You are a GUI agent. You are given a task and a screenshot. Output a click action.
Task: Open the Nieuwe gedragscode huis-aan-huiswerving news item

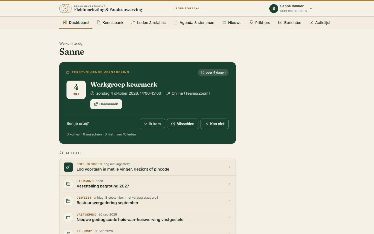click(148, 217)
